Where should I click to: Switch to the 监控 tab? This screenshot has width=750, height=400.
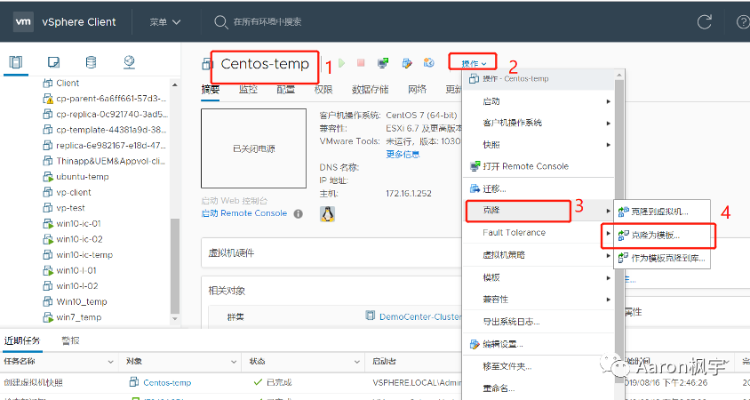248,90
